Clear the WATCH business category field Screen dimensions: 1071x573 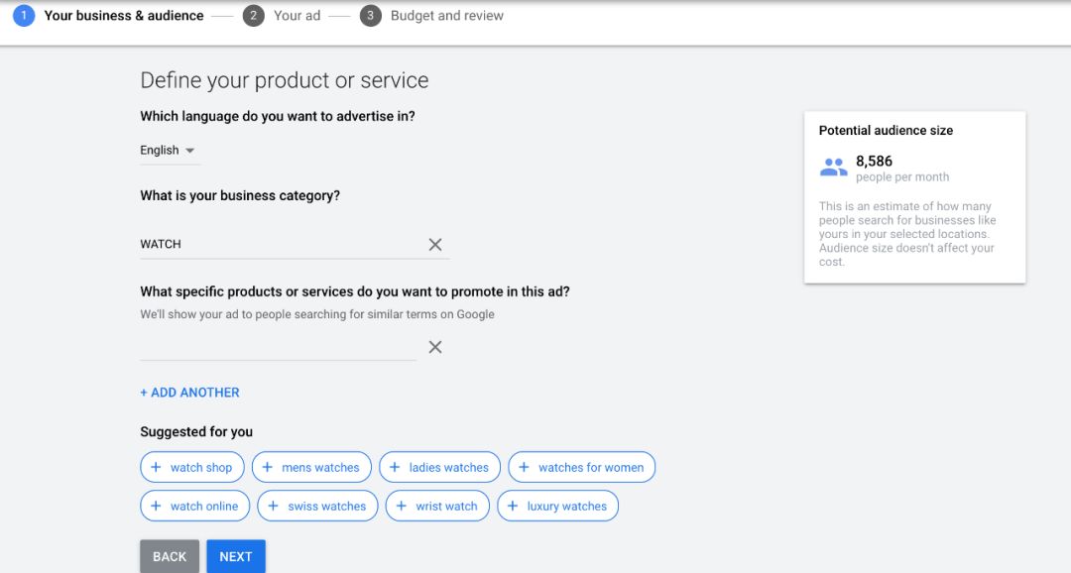(x=435, y=245)
